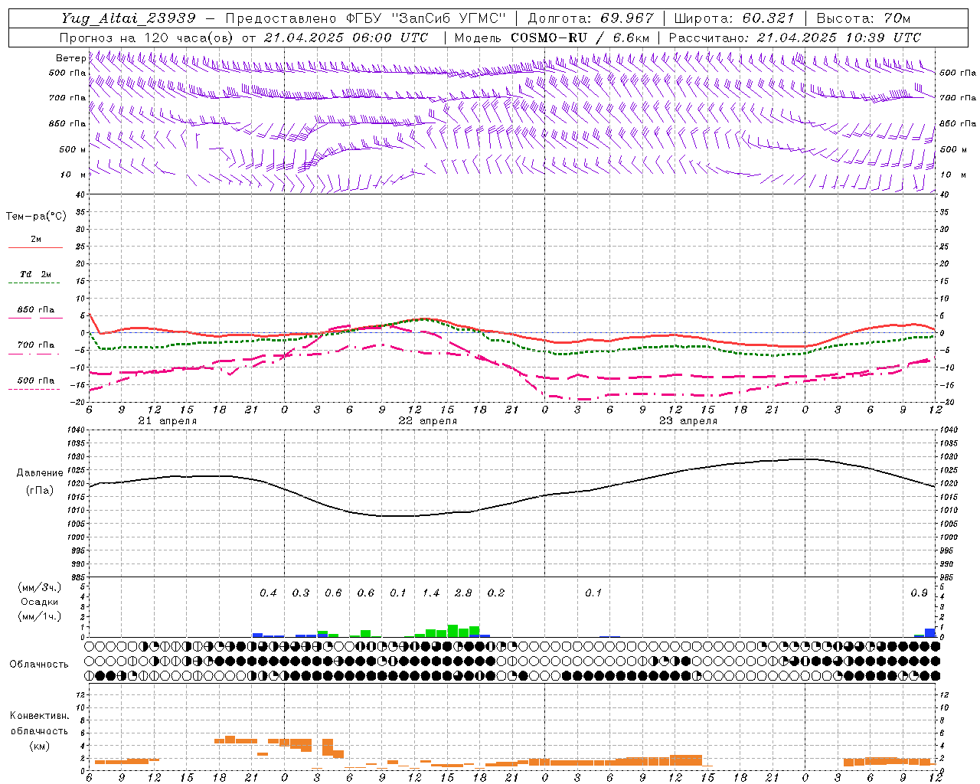Click the Тем-ра(°C) axis label
980x784 pixels.
tap(36, 217)
